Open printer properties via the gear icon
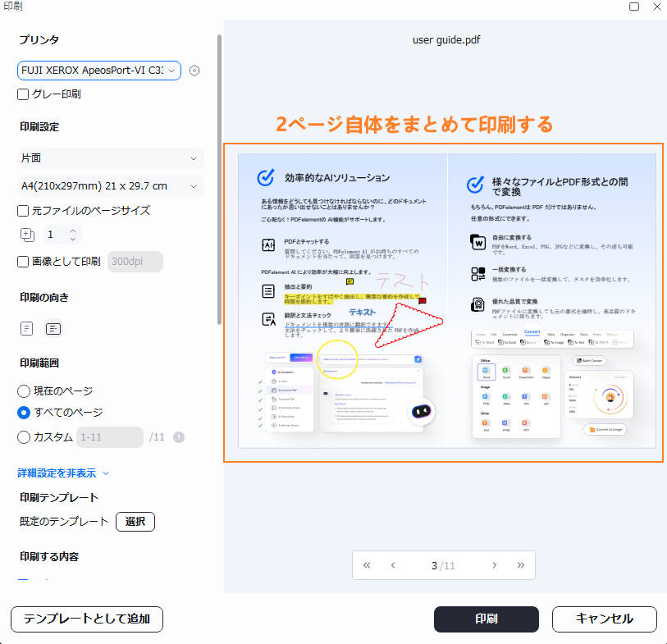The image size is (667, 644). point(194,71)
